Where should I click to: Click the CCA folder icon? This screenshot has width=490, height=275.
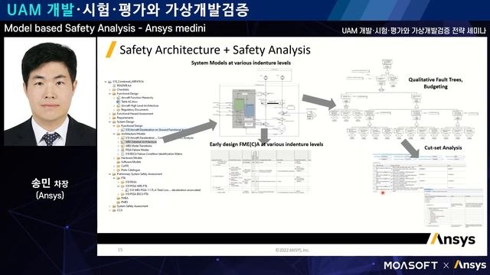tap(114, 210)
